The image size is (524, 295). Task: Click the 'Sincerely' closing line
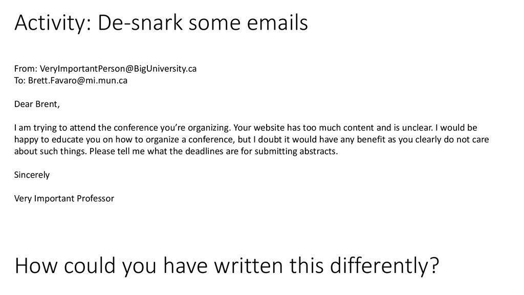32,175
